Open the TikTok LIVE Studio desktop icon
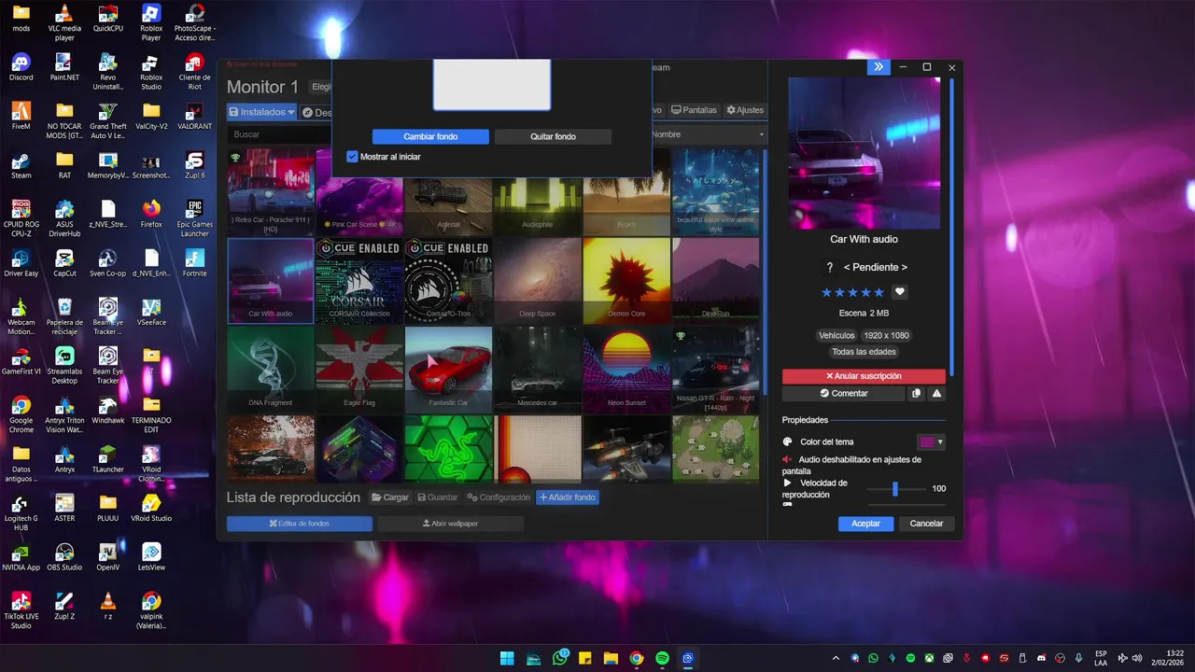This screenshot has width=1195, height=672. [21, 610]
